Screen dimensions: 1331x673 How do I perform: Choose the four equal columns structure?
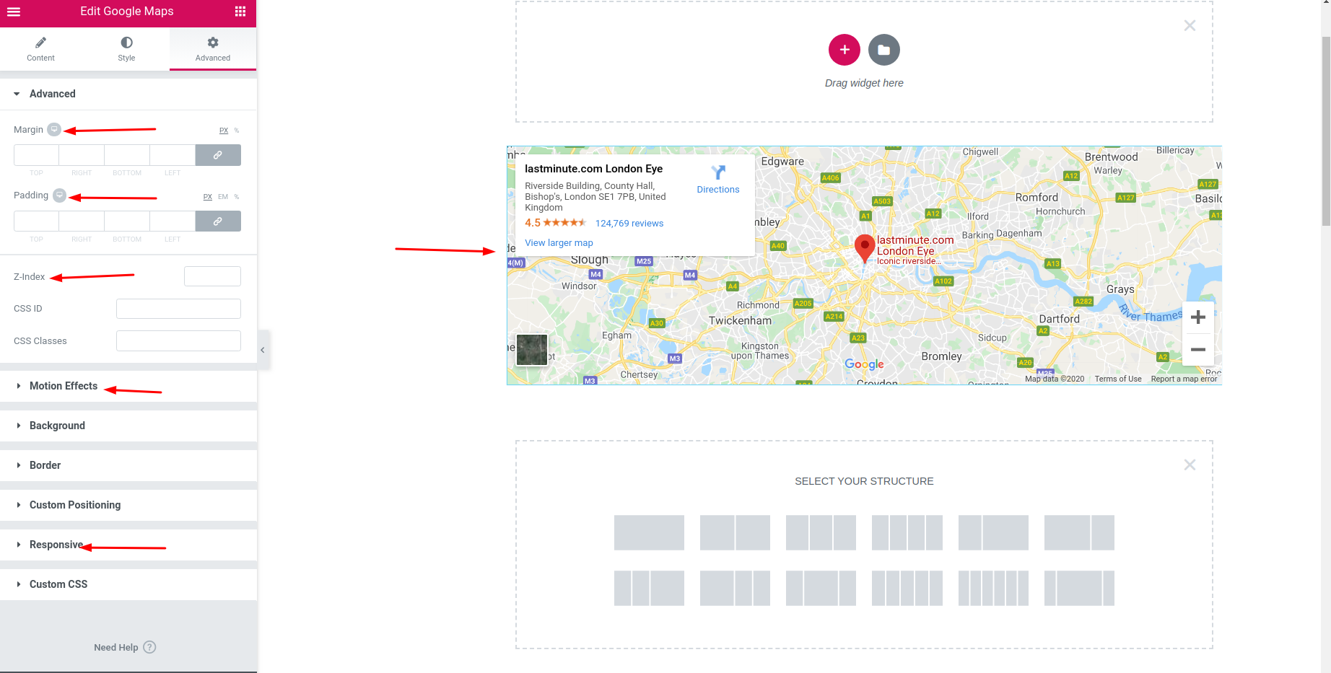(907, 532)
